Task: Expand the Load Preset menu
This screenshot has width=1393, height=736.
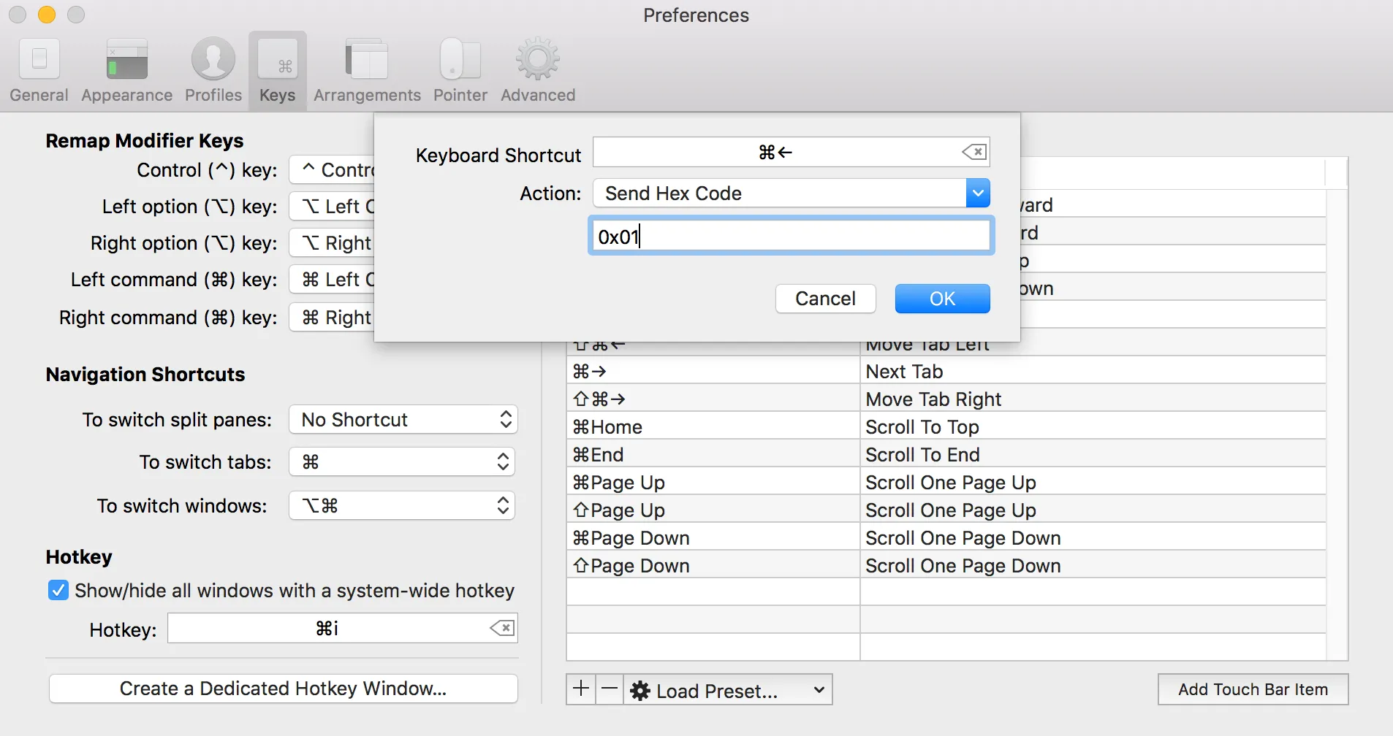Action: point(728,690)
